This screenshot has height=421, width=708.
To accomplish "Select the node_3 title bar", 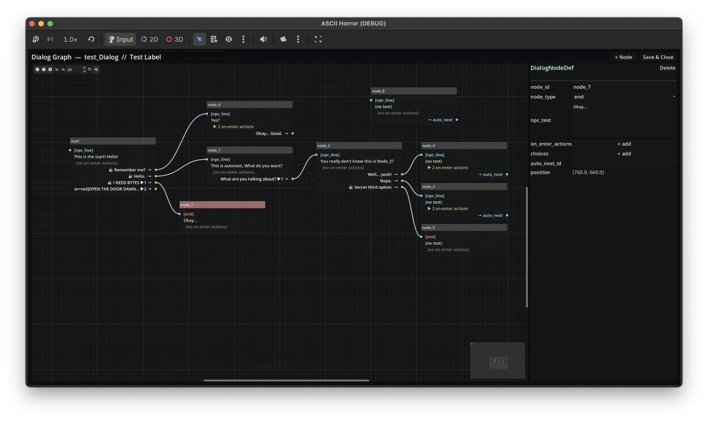I will (x=464, y=187).
